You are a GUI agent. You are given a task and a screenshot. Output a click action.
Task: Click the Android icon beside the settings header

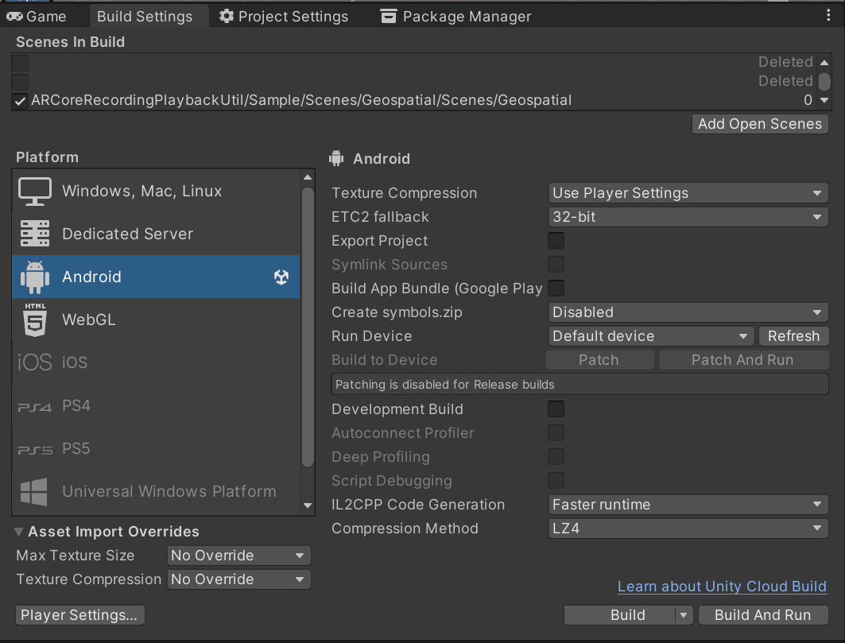pyautogui.click(x=336, y=158)
